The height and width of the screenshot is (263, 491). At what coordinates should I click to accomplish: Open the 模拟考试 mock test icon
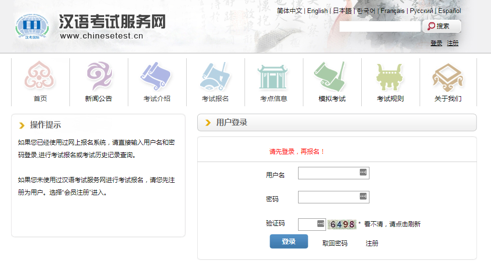[x=332, y=76]
